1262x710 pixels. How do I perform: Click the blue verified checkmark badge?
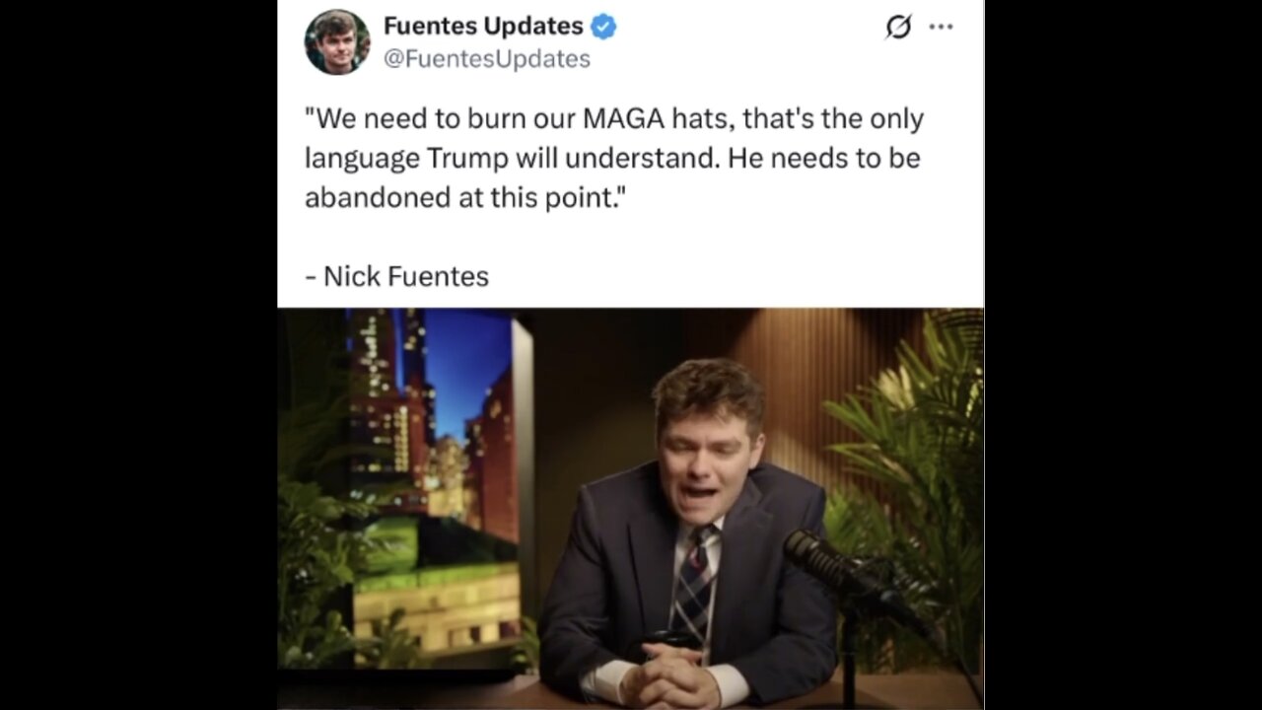click(x=604, y=27)
